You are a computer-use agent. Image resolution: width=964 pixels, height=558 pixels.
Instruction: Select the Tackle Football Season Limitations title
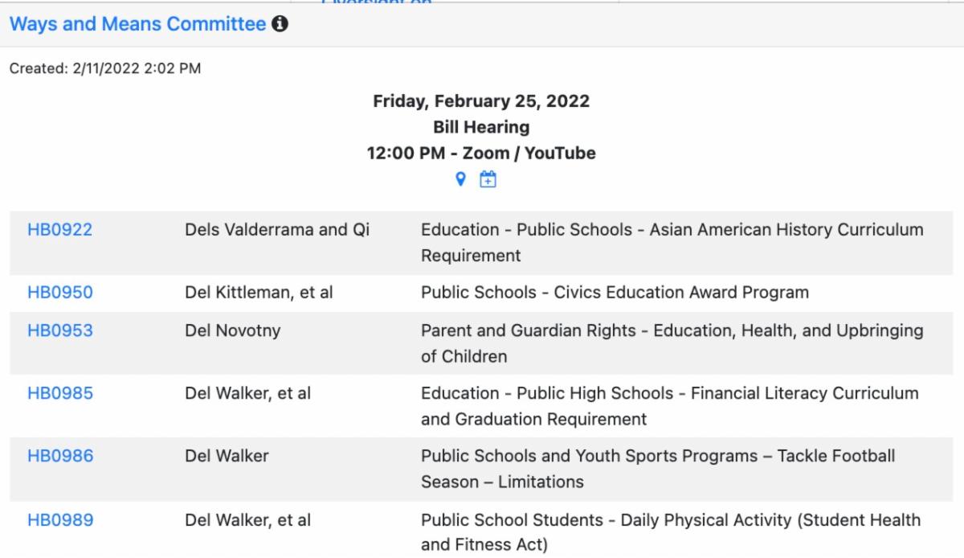(x=657, y=470)
